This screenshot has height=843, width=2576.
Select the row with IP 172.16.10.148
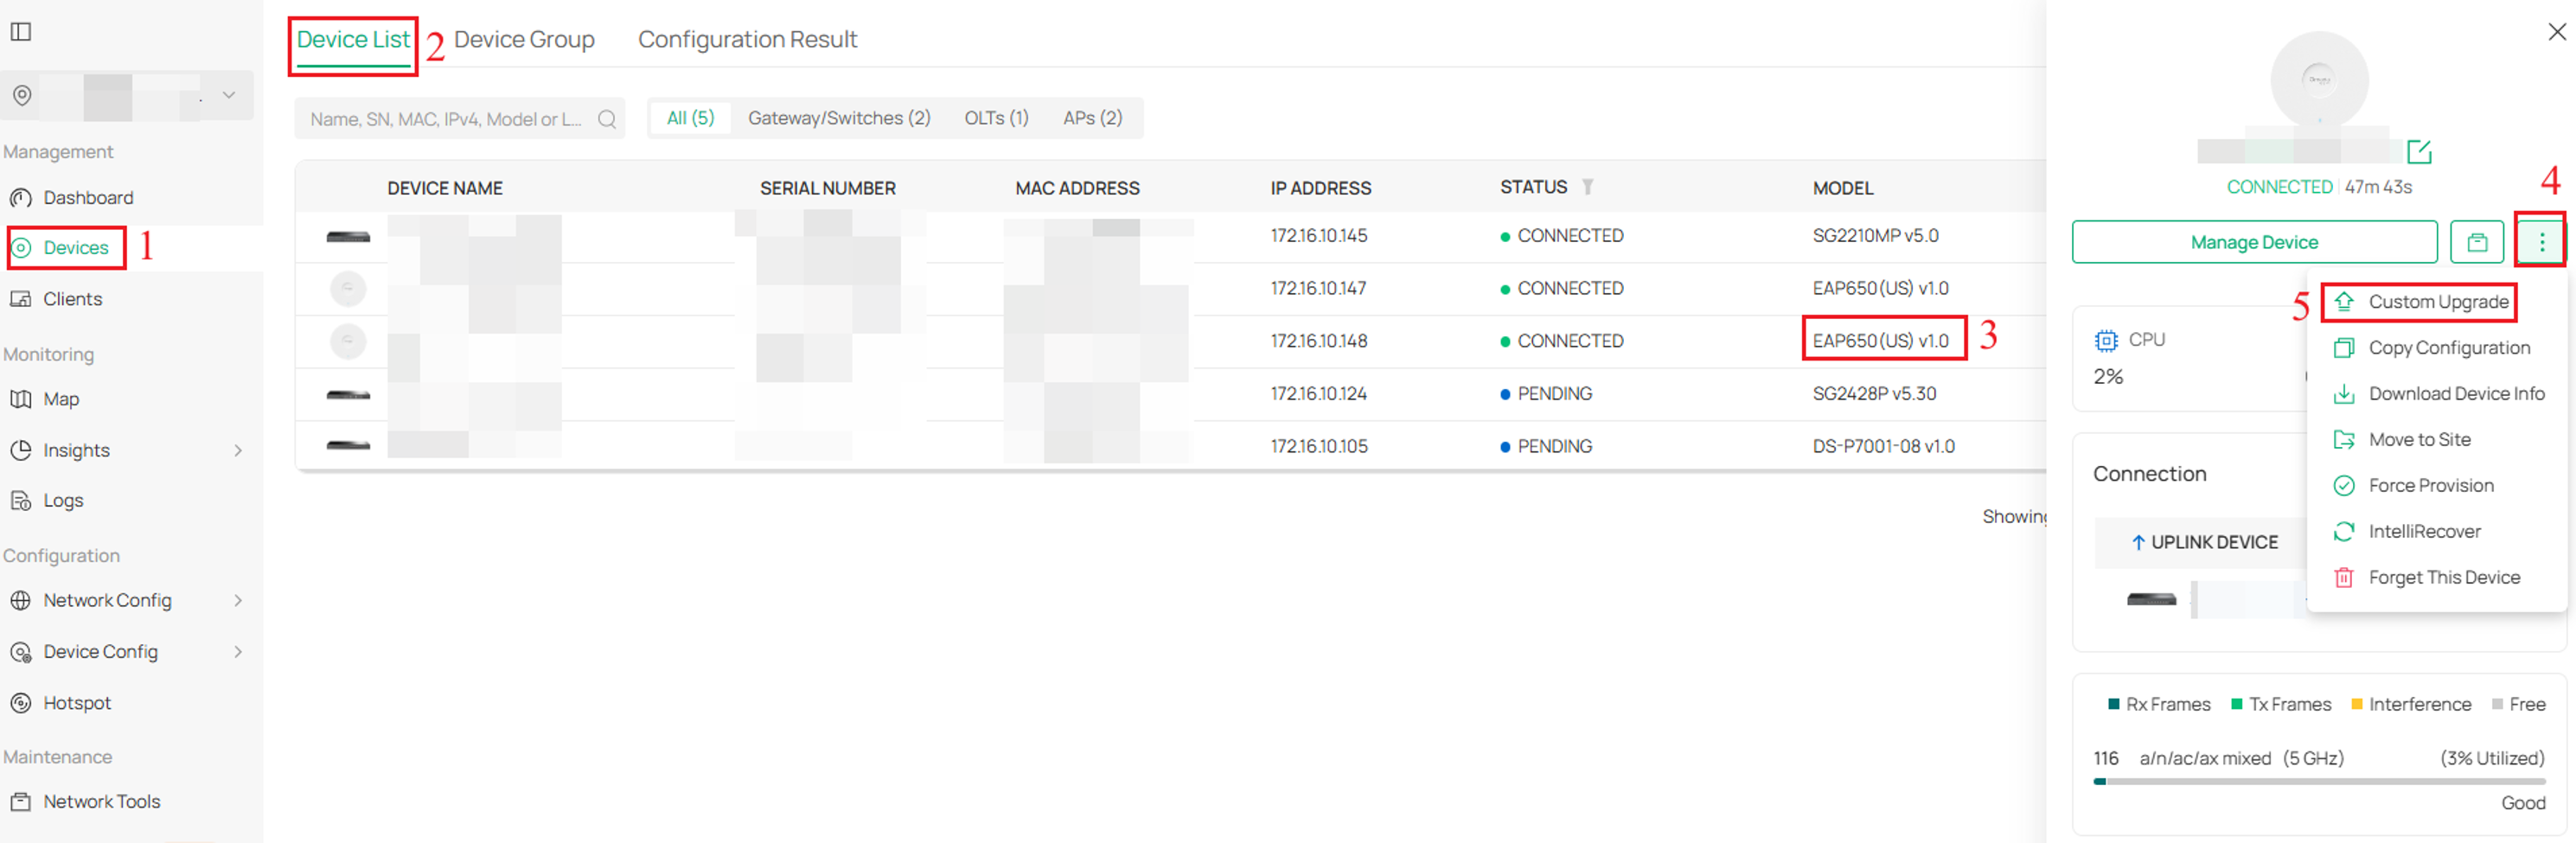click(1170, 341)
